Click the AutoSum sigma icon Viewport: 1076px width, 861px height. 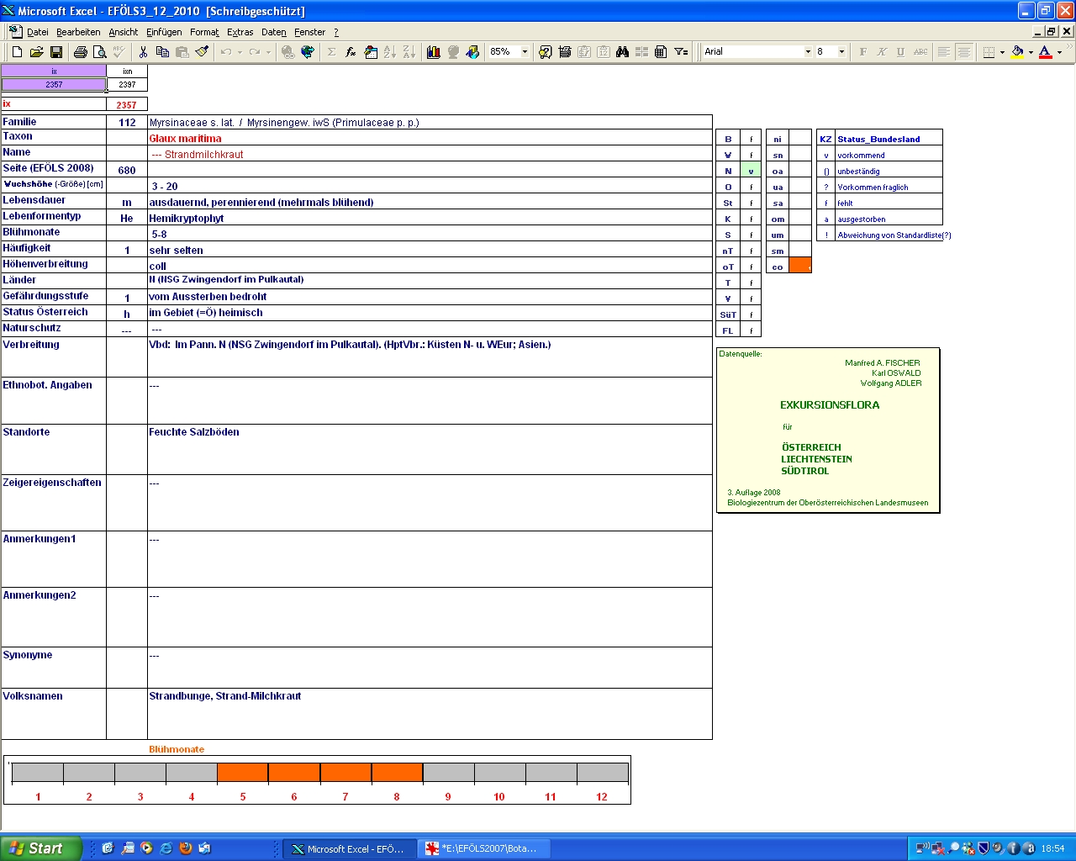click(331, 52)
